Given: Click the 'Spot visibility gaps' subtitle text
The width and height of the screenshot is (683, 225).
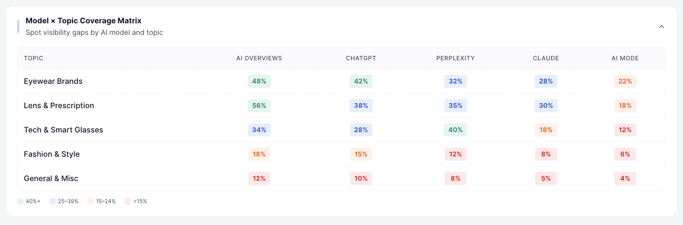Looking at the screenshot, I should pyautogui.click(x=94, y=32).
